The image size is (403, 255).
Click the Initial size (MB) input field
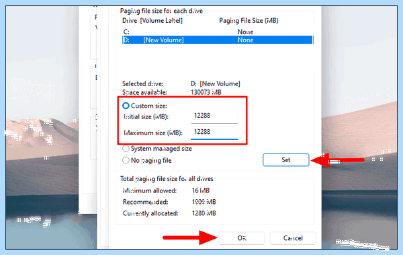214,116
